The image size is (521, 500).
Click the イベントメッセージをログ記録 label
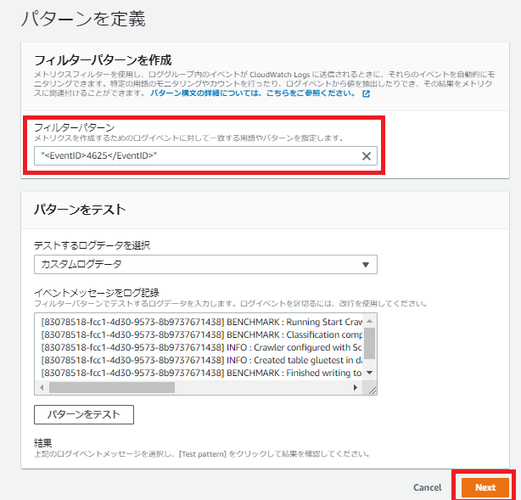97,293
